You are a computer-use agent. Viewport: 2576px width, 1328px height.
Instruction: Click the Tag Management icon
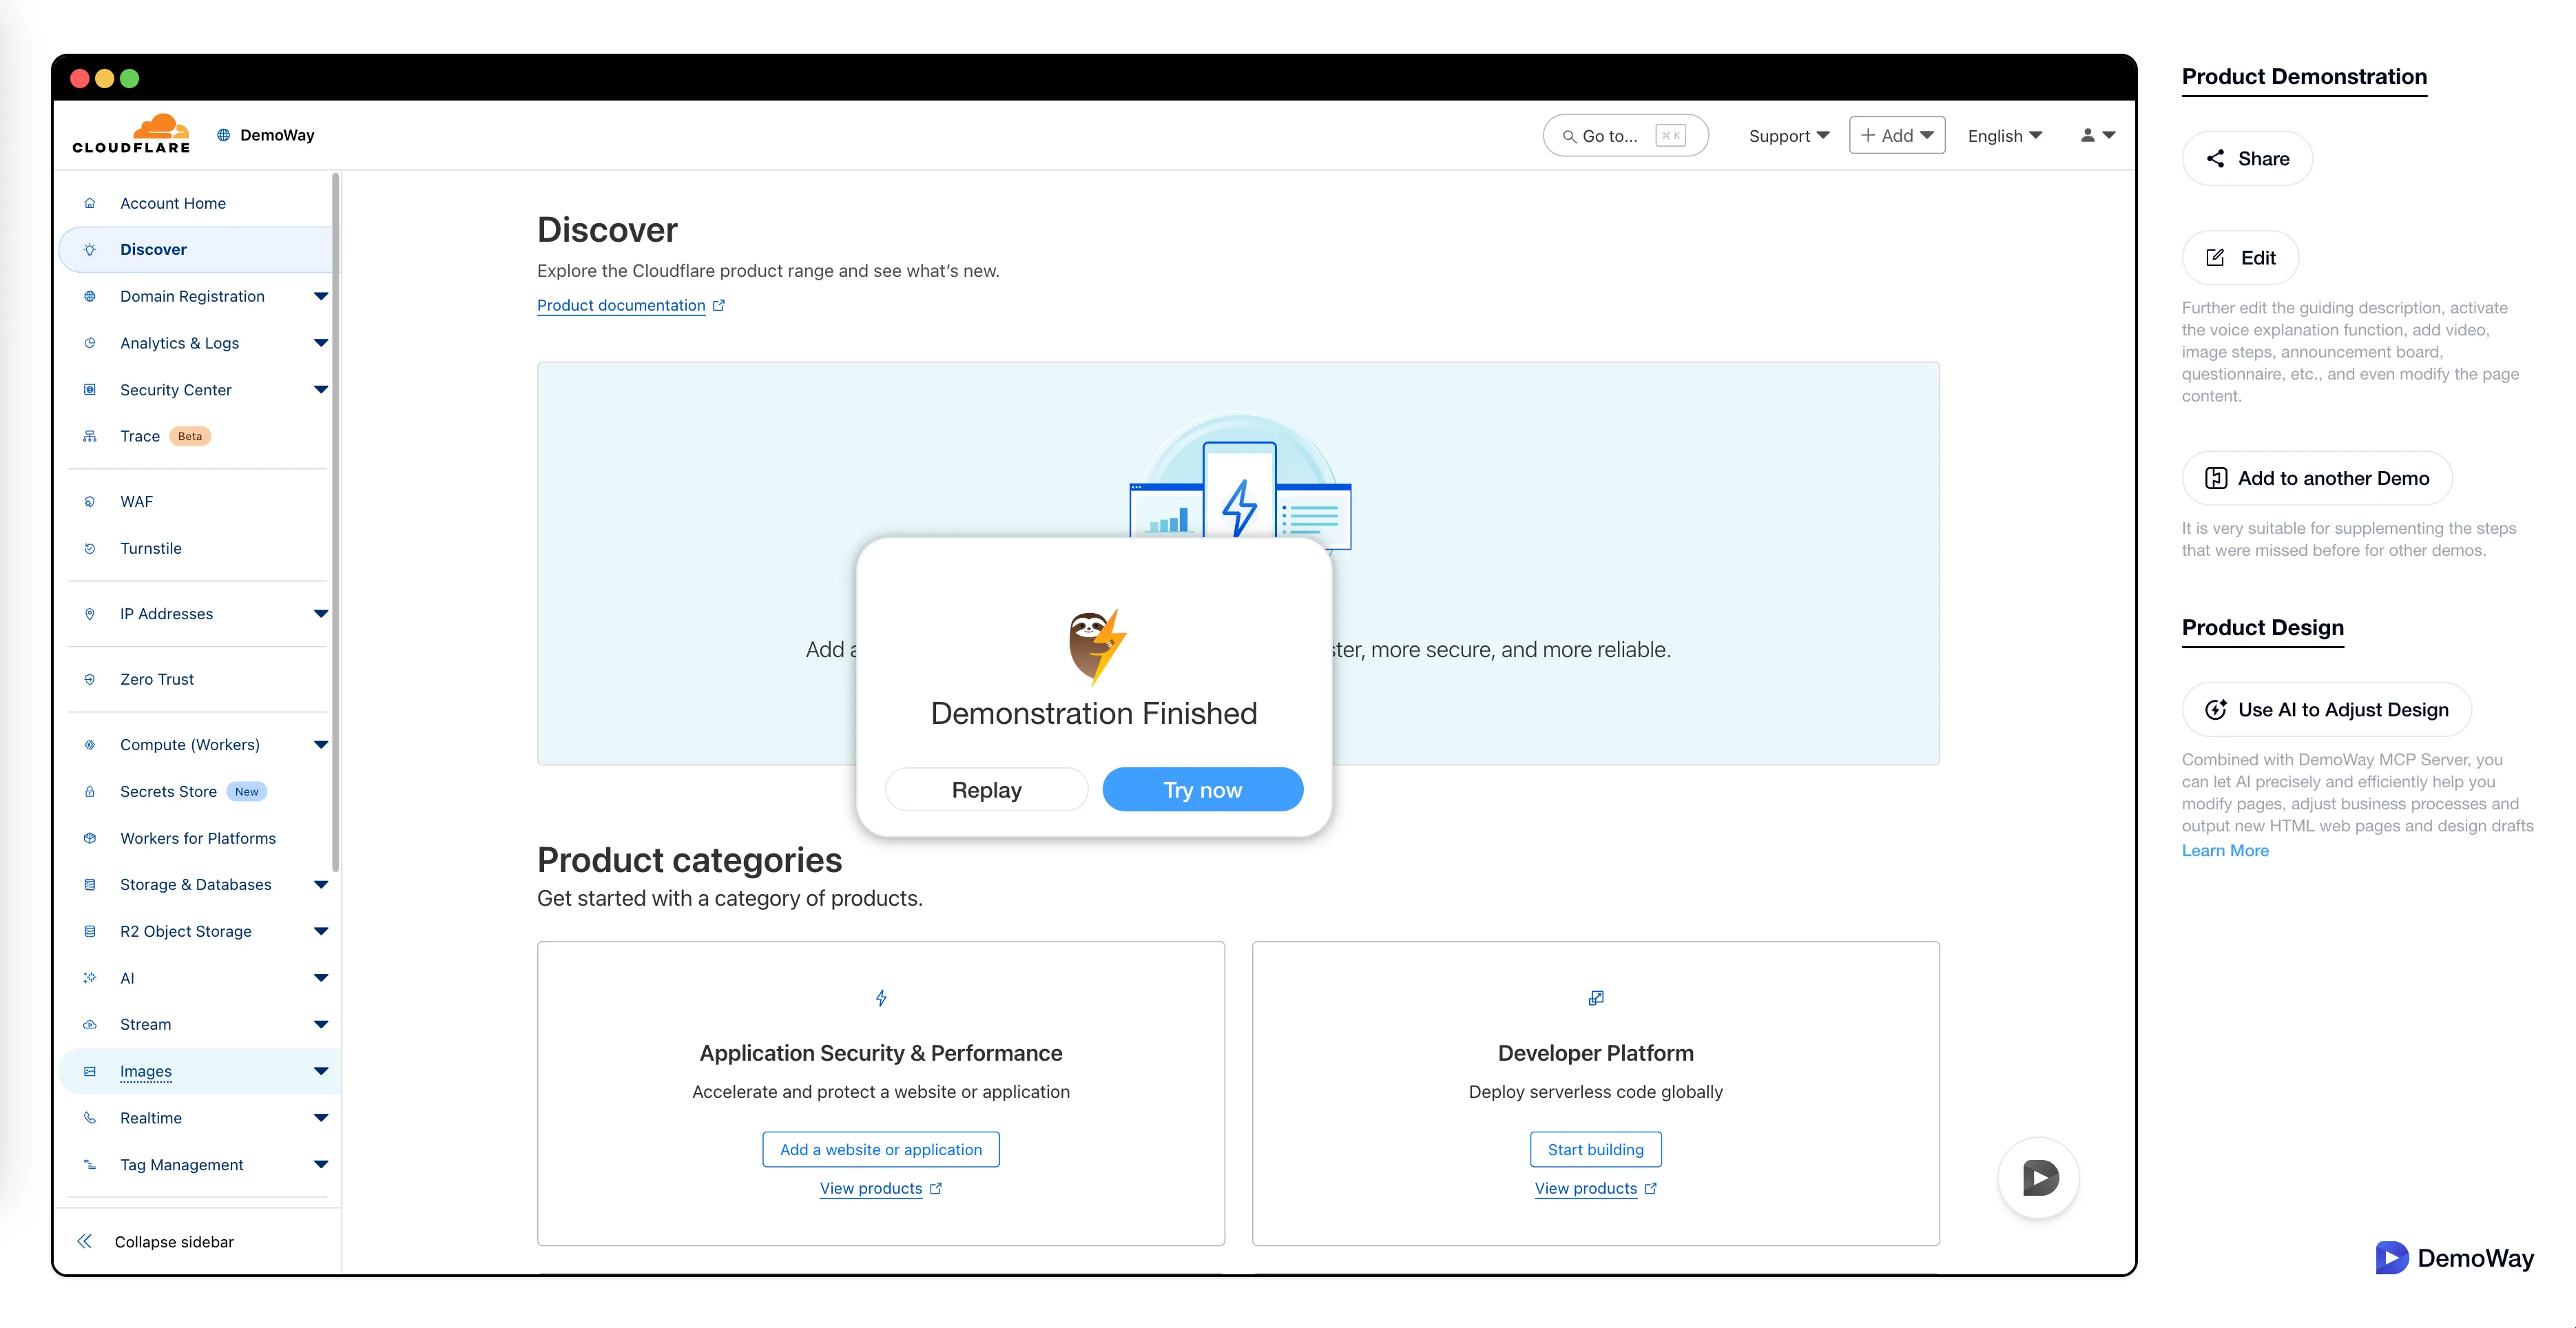click(90, 1164)
